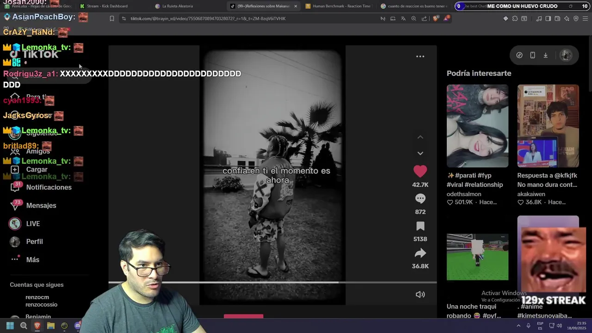This screenshot has height=333, width=592.
Task: Click the download desktop app arrow icon
Action: click(545, 55)
